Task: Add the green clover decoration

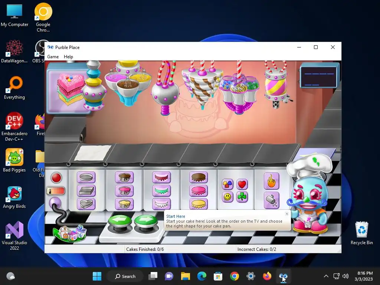Action: click(242, 197)
